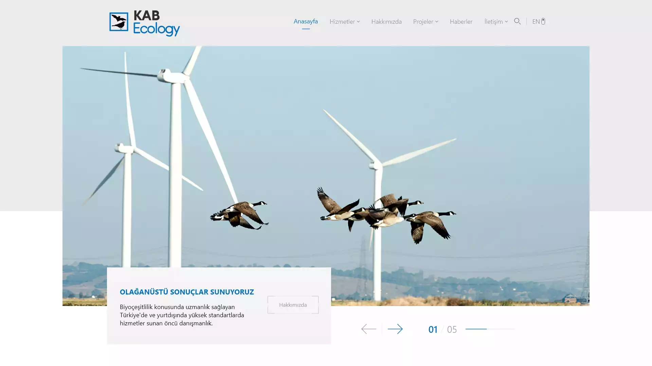
Task: Open Hakkımızda from the top navigation
Action: (x=386, y=21)
